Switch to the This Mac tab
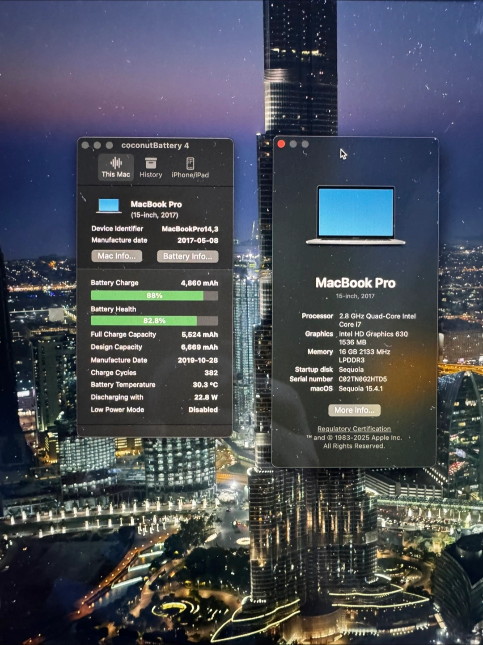The width and height of the screenshot is (483, 645). pos(116,168)
